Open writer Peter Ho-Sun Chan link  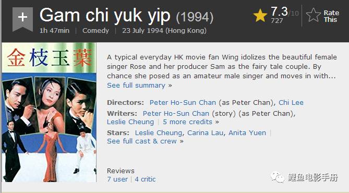[176, 113]
